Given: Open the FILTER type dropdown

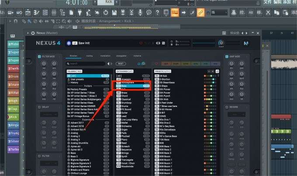Looking at the screenshot, I should (x=49, y=163).
